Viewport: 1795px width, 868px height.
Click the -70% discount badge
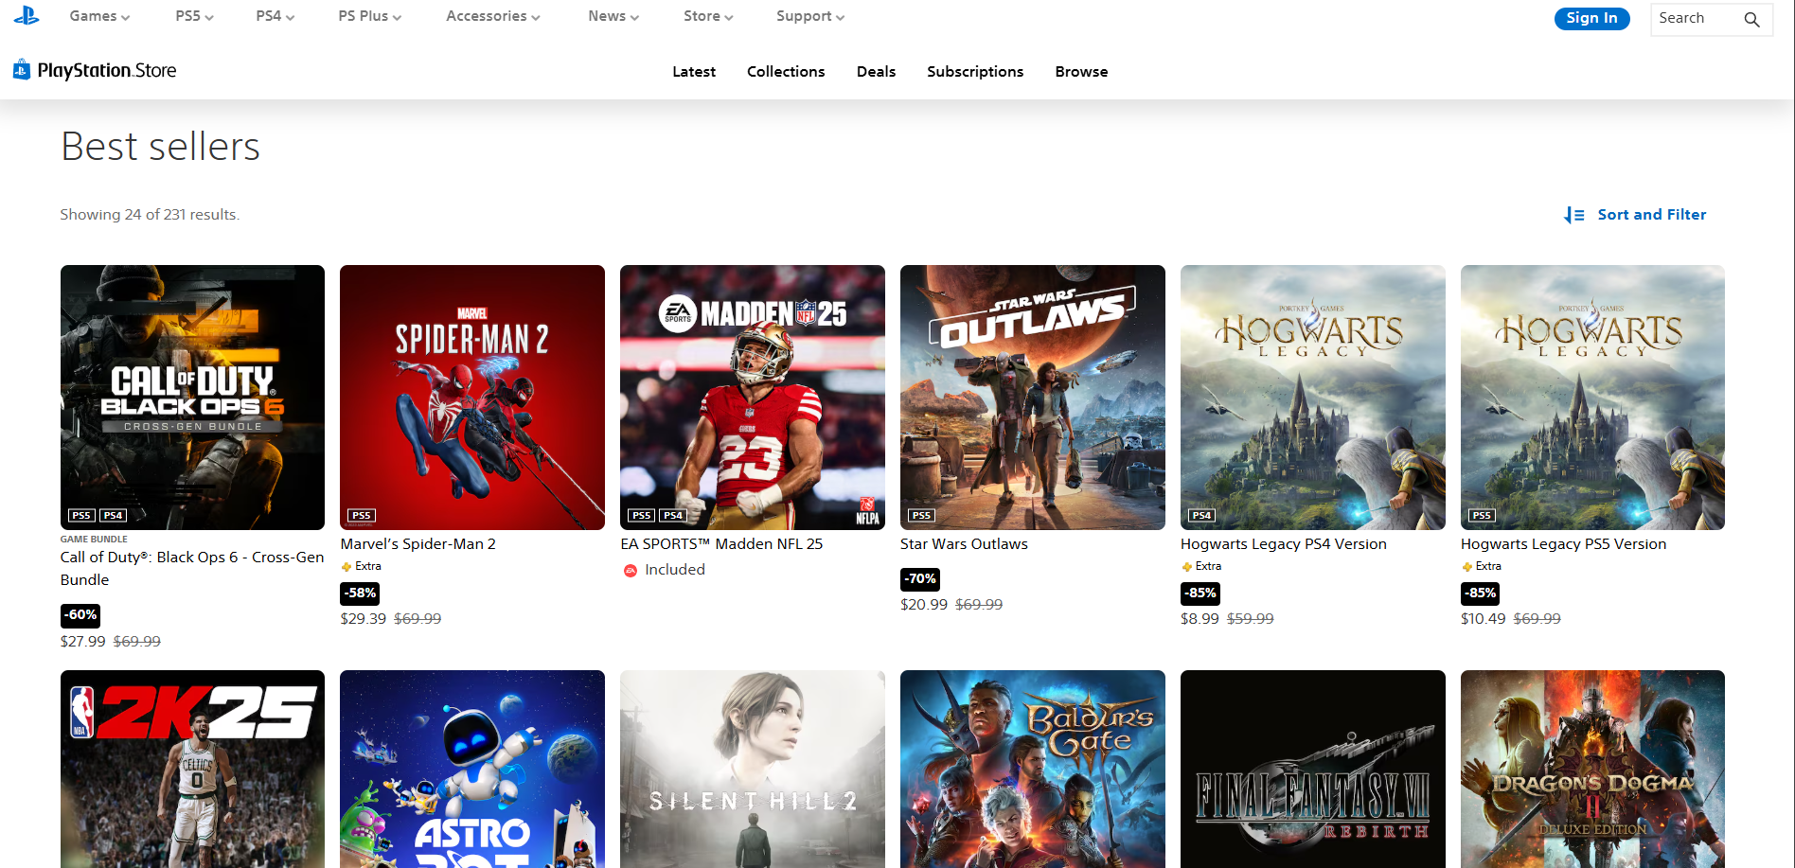point(920,579)
